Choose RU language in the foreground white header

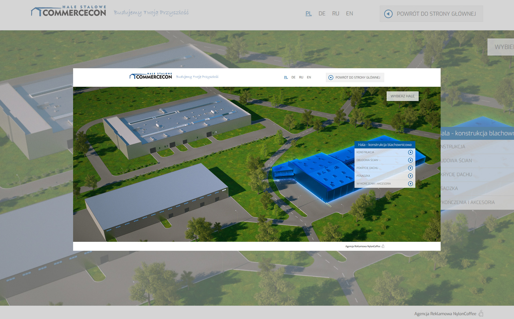coord(301,77)
